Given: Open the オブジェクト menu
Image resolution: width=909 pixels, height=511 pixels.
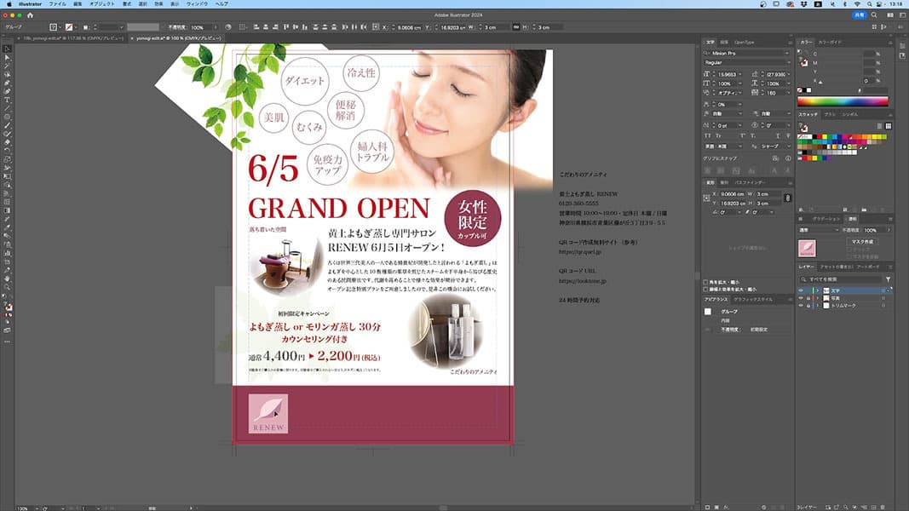Looking at the screenshot, I should (x=101, y=4).
